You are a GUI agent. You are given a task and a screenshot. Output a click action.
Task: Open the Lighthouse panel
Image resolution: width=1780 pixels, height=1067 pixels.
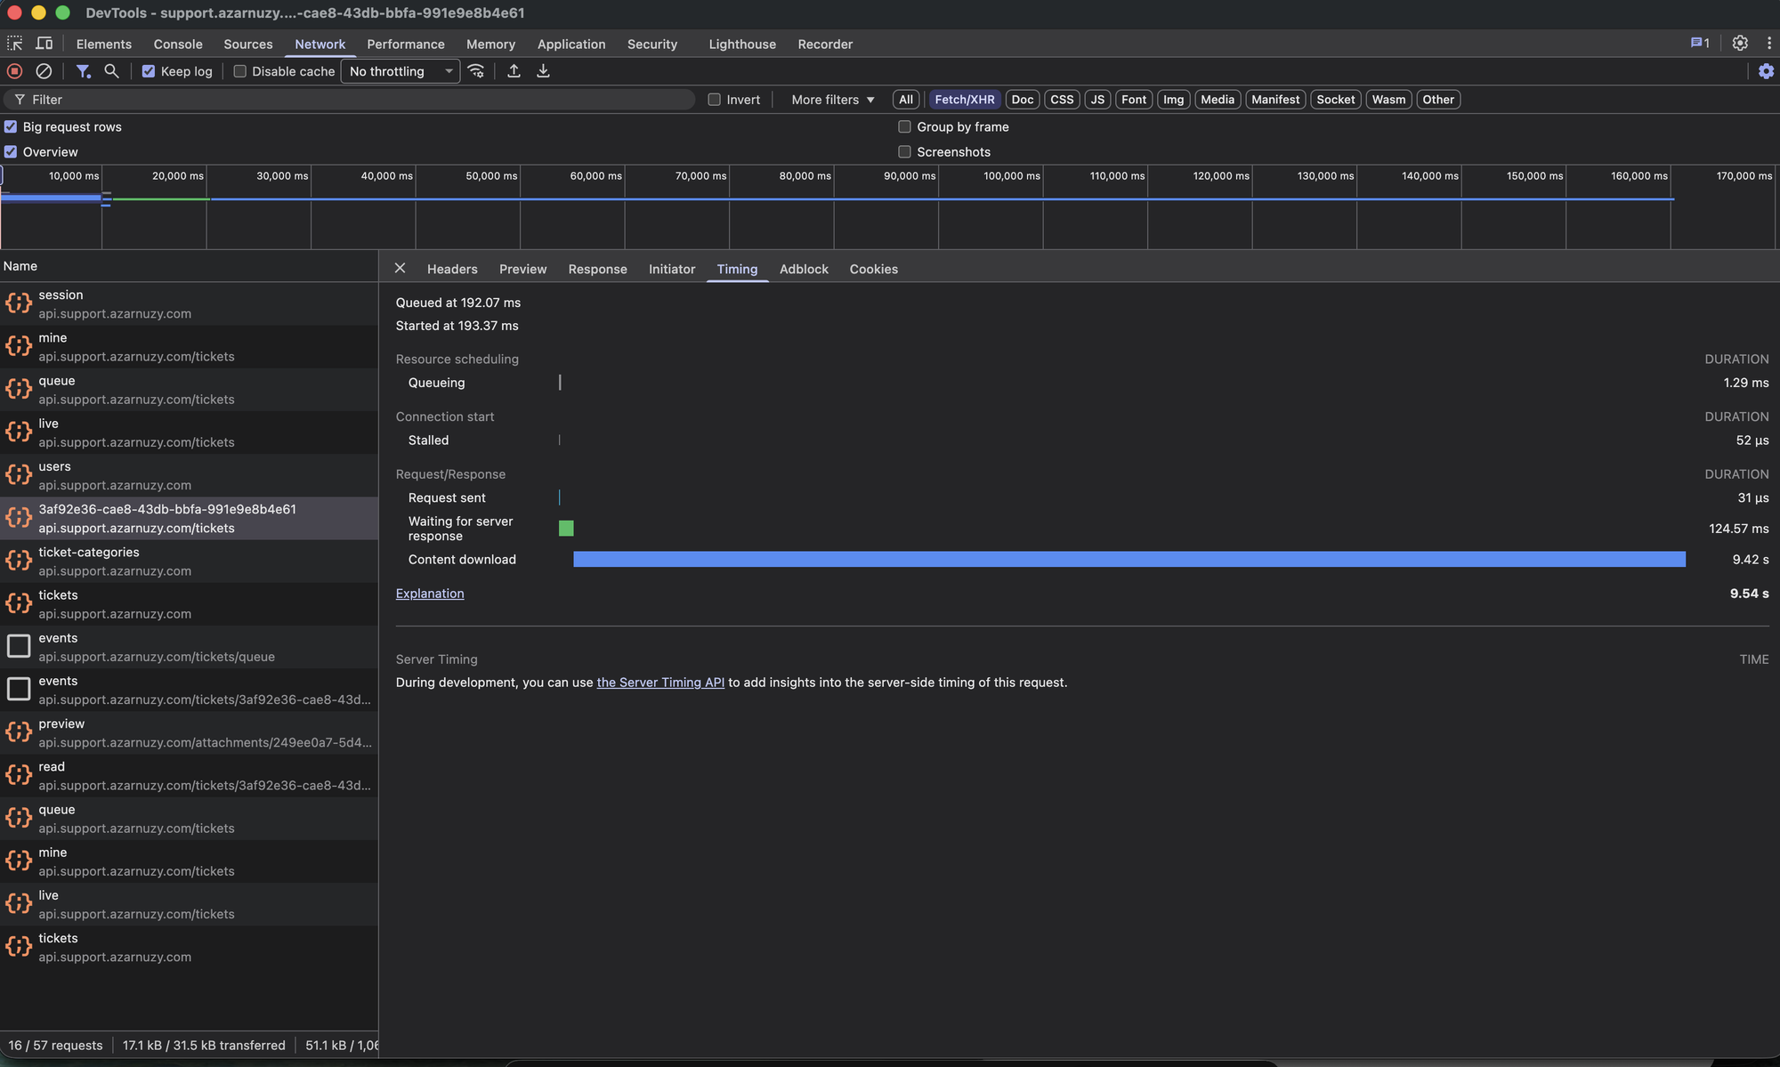(741, 44)
